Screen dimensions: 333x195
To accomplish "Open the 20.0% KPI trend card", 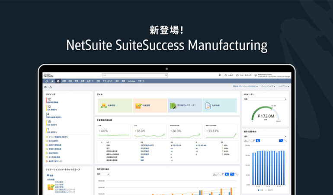I will pos(185,131).
